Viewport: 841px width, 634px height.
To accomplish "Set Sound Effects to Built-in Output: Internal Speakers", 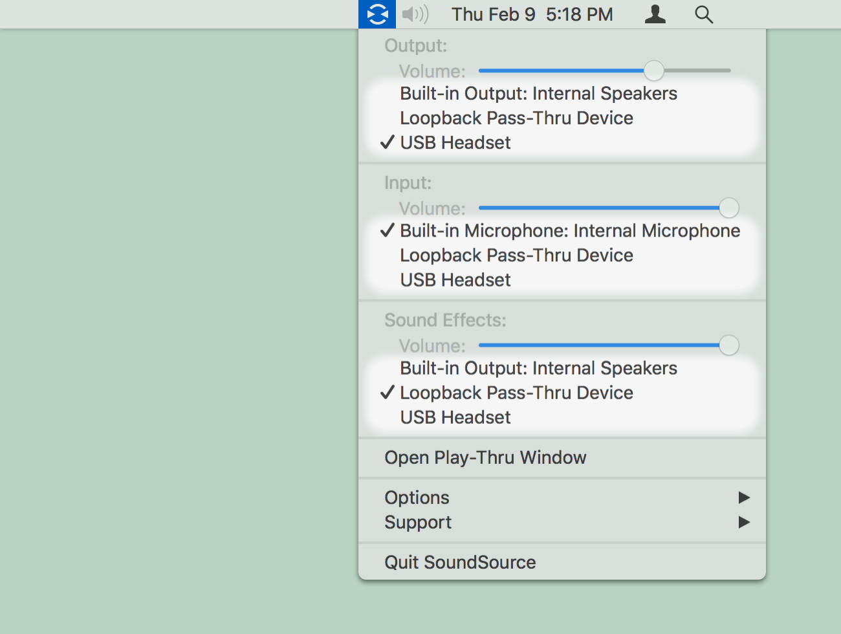I will pos(562,368).
